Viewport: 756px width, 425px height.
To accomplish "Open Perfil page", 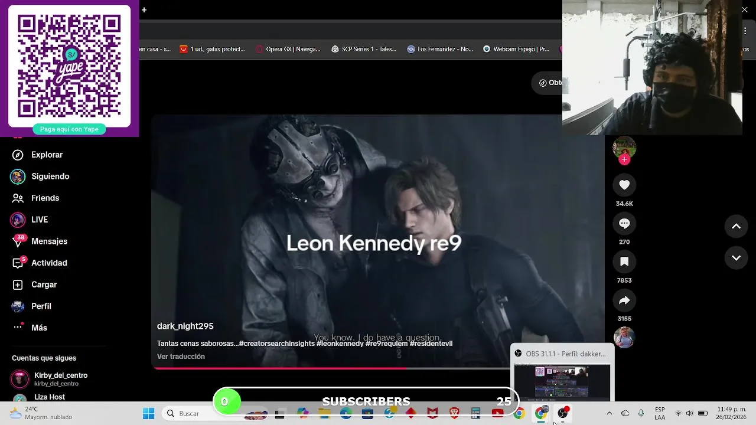I will [x=32, y=306].
